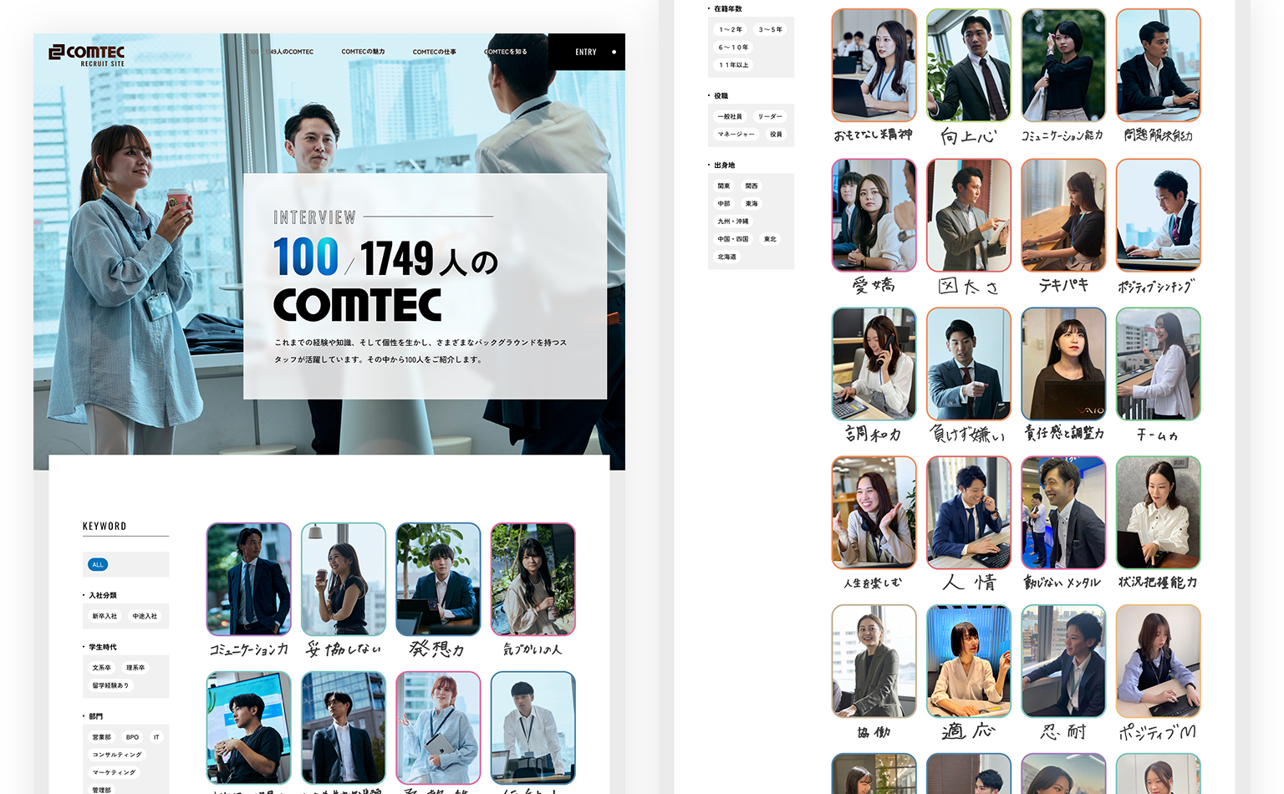Select the 1〜2年 tenure filter
Viewport: 1284px width, 794px height.
[730, 29]
